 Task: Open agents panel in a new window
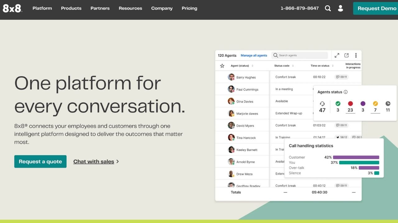(x=346, y=55)
